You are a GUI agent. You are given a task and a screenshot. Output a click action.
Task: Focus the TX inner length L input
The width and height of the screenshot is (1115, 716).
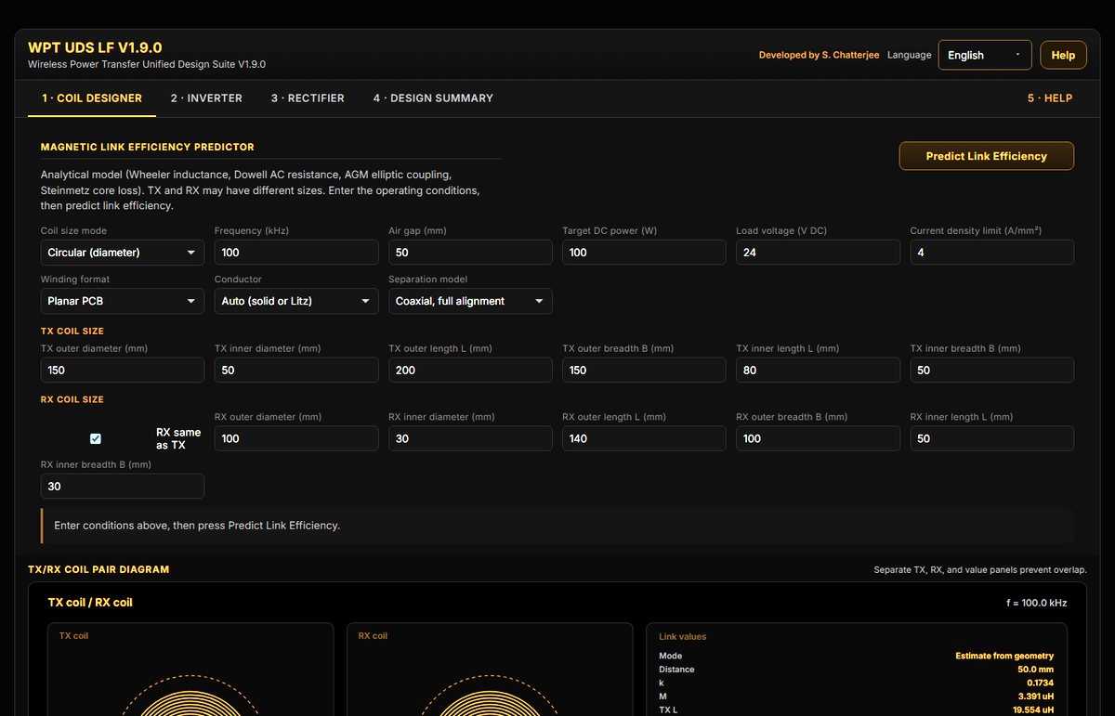pyautogui.click(x=818, y=370)
